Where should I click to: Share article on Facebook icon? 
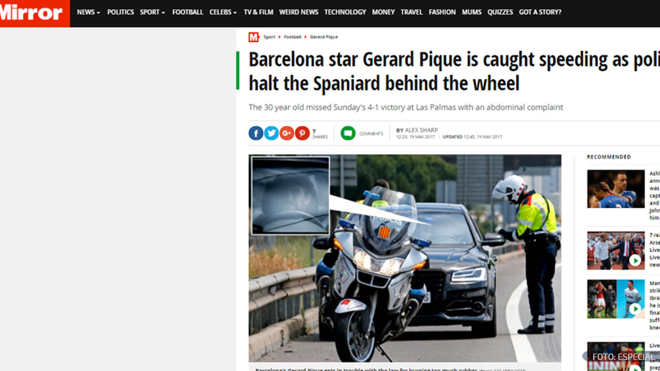(256, 134)
